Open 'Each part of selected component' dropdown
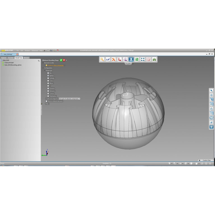The height and width of the screenshot is (215, 215). pyautogui.click(x=70, y=99)
